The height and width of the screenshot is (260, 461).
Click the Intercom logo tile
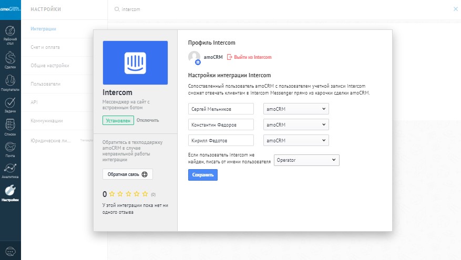click(x=135, y=63)
